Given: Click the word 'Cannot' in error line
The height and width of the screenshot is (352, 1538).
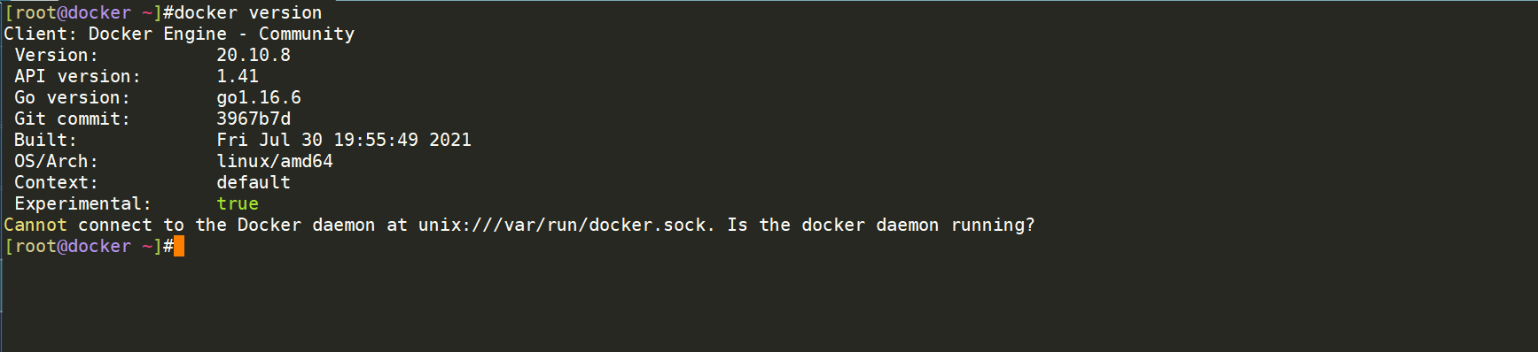Looking at the screenshot, I should 35,225.
